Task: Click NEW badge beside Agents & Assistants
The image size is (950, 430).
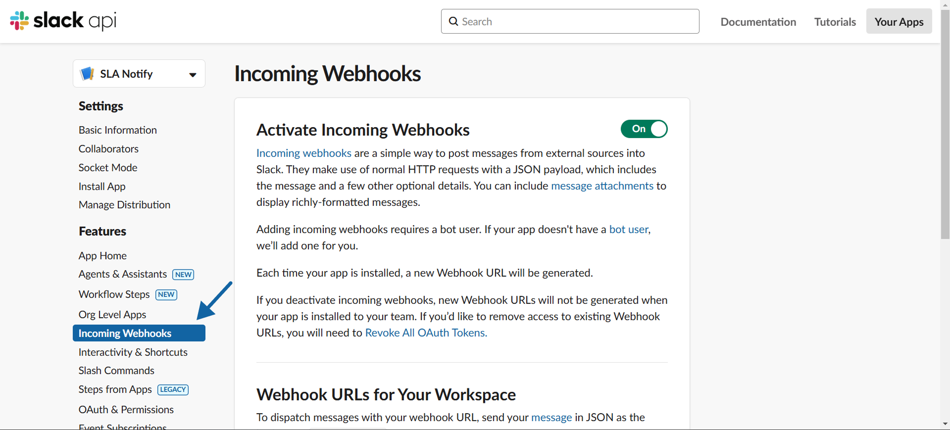Action: pyautogui.click(x=183, y=275)
